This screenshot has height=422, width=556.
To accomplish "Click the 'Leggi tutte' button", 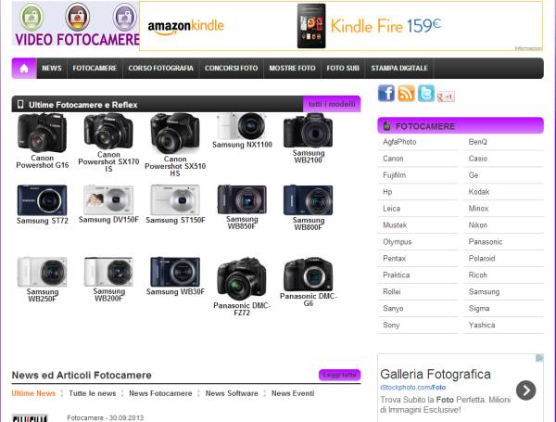I will (340, 375).
